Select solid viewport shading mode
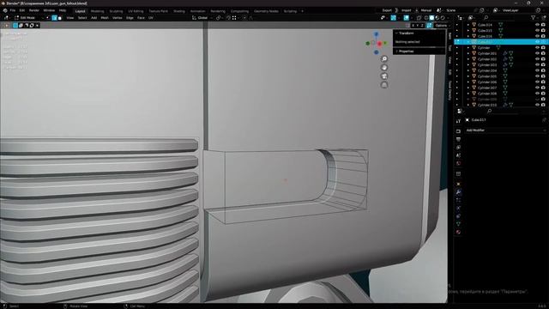The image size is (549, 309). pyautogui.click(x=431, y=18)
